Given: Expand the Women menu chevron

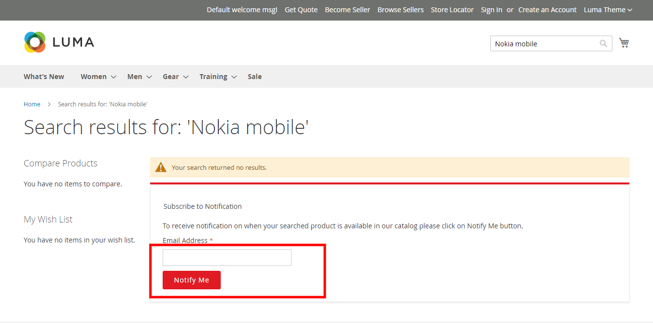Looking at the screenshot, I should pyautogui.click(x=113, y=77).
